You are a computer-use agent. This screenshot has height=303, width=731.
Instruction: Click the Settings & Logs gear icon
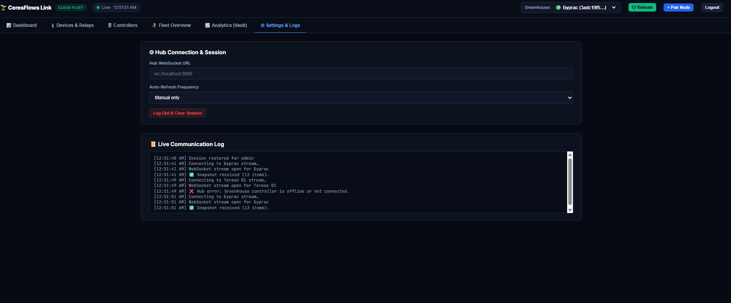click(x=263, y=25)
